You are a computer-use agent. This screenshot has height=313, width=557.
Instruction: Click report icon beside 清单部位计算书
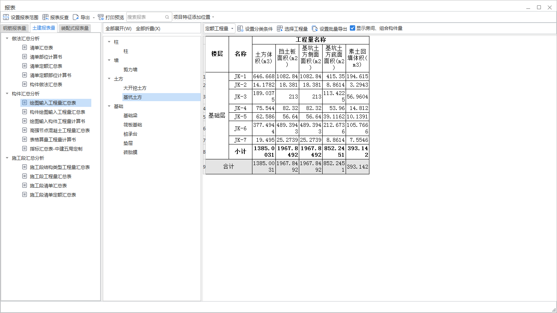pos(25,57)
